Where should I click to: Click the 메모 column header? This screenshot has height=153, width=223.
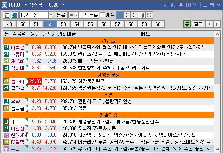pos(145,34)
